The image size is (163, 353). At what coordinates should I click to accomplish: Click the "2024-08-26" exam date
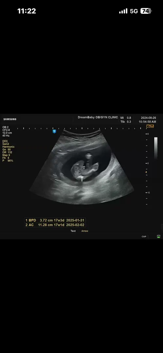pyautogui.click(x=149, y=118)
